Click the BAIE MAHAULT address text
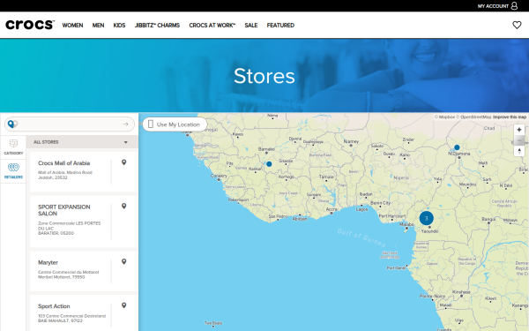Image resolution: width=529 pixels, height=331 pixels. [x=60, y=320]
